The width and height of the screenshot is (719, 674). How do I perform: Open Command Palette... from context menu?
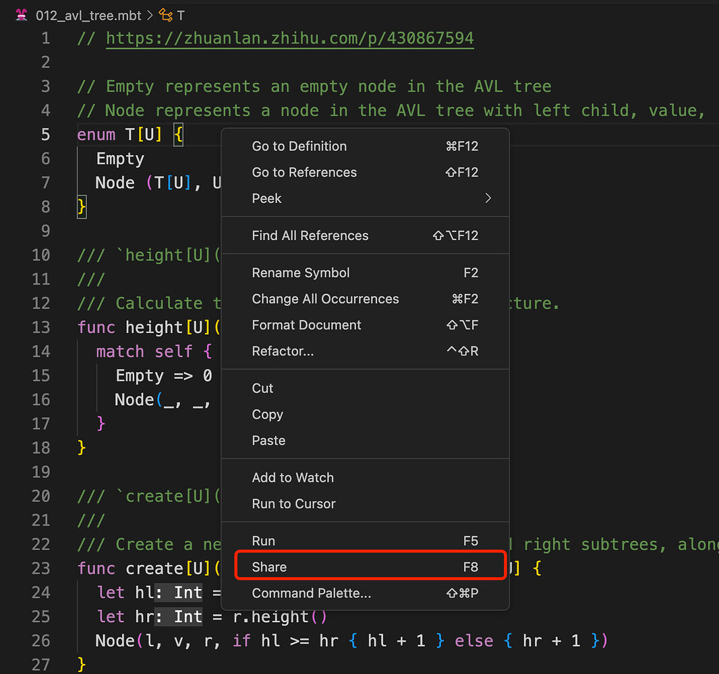[x=311, y=593]
